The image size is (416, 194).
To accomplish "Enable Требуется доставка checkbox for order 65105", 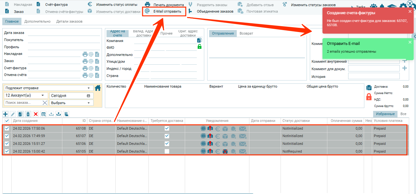I will pyautogui.click(x=167, y=151).
